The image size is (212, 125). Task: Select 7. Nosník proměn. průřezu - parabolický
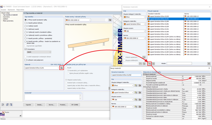[x=25, y=39]
